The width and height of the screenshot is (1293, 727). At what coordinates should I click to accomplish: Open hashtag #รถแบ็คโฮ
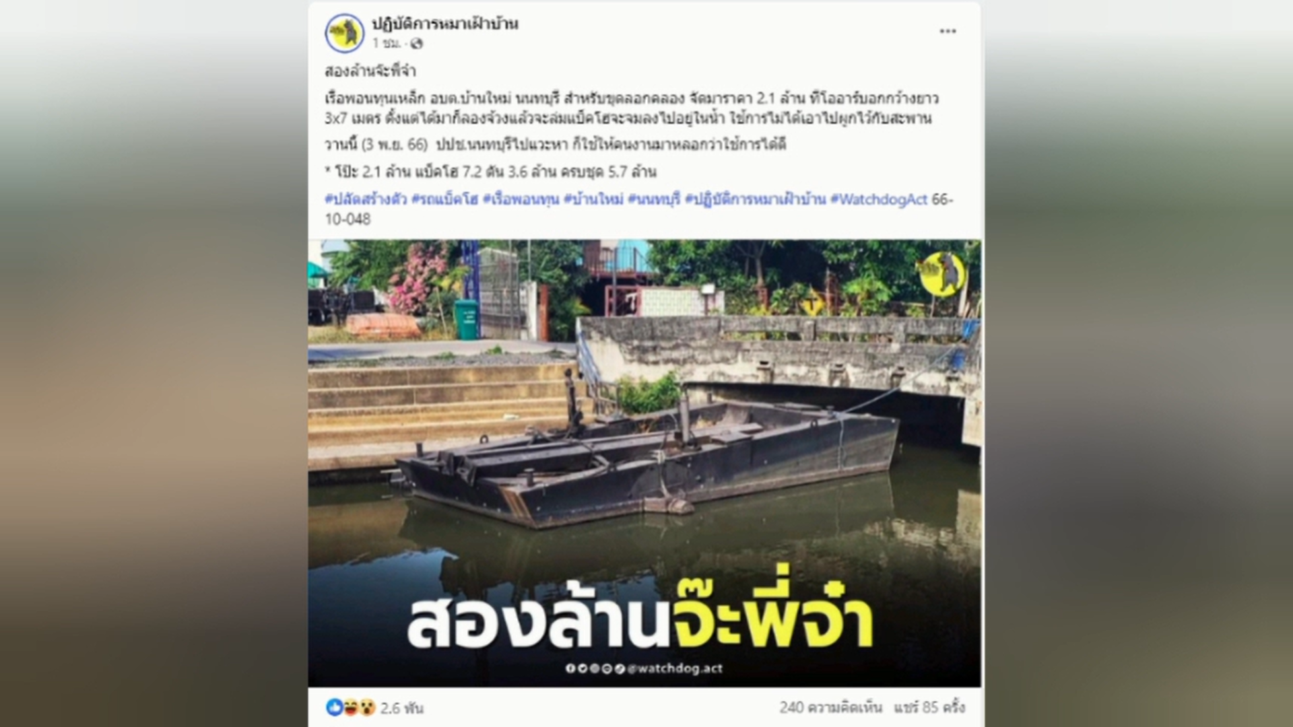tap(444, 200)
